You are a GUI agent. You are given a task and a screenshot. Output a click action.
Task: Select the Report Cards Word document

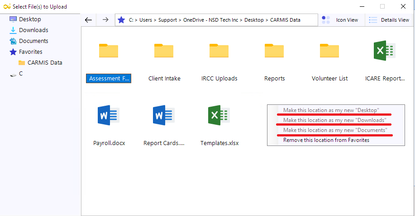[164, 115]
